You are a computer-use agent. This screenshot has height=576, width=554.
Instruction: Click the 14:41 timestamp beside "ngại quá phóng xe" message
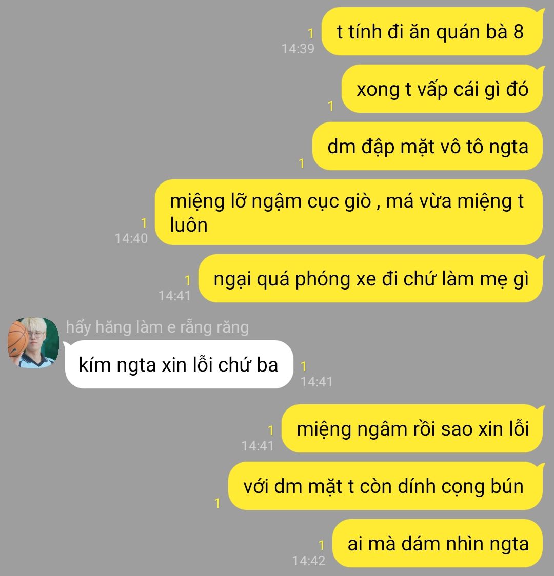click(x=174, y=296)
